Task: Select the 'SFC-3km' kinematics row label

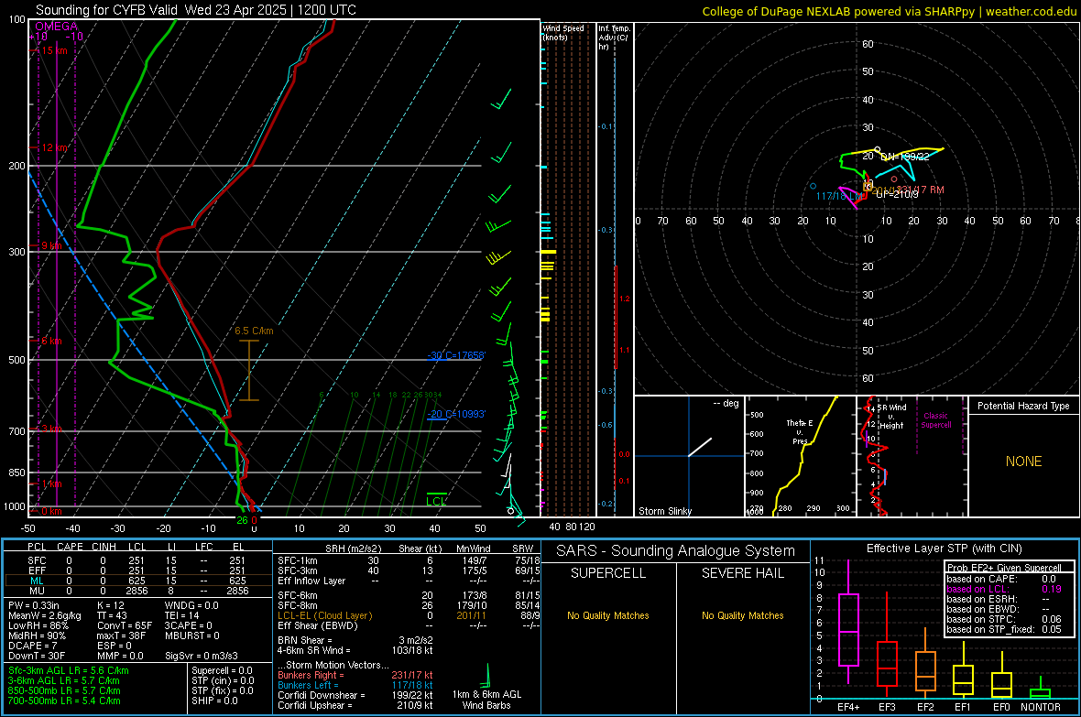Action: pyautogui.click(x=298, y=570)
